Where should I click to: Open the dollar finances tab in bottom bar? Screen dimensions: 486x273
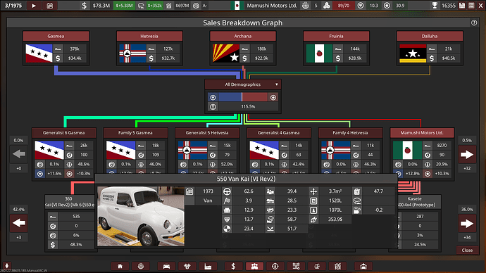click(x=233, y=266)
